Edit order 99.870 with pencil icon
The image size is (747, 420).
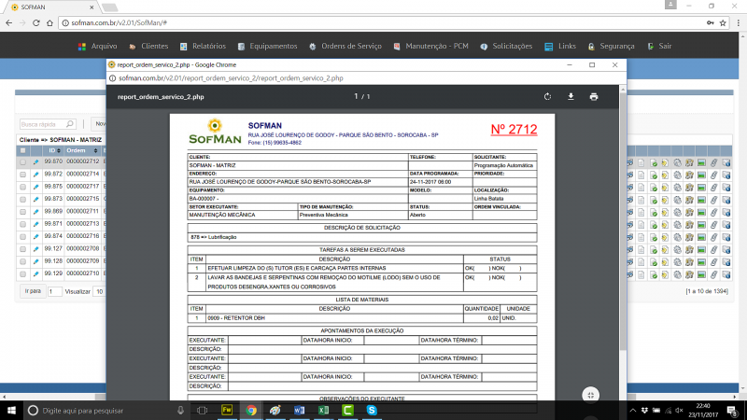(x=36, y=161)
